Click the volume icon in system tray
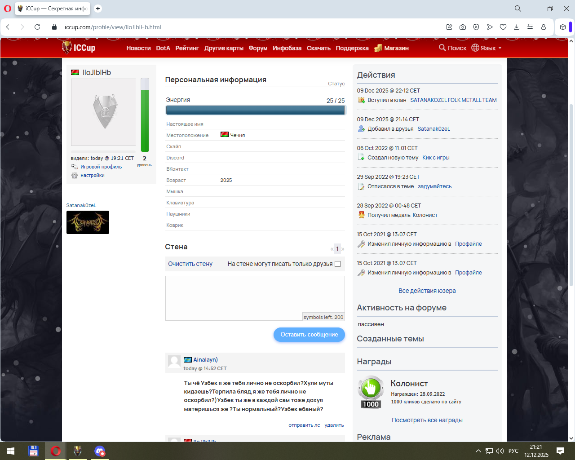 click(x=500, y=451)
